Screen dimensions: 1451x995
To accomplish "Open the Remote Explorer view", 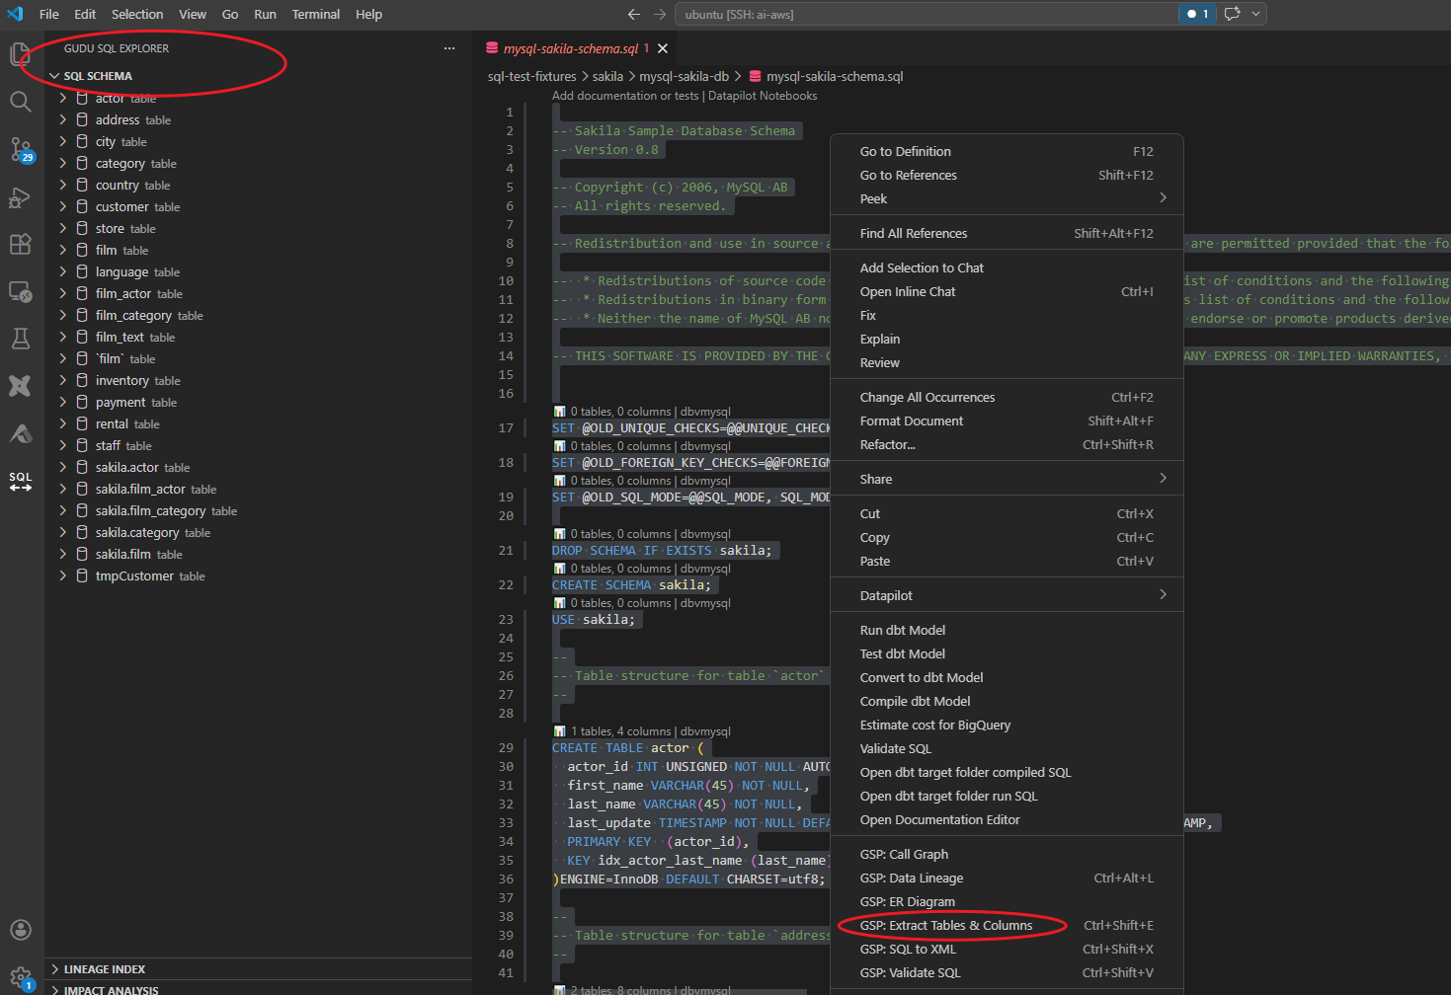I will [x=20, y=292].
